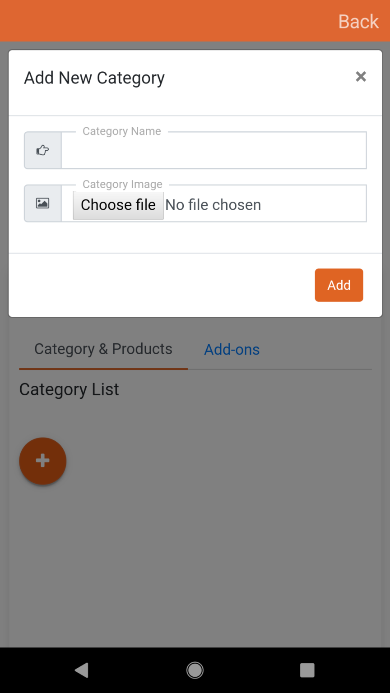Click the pointing hand icon beside Category Name
Viewport: 390px width, 693px height.
click(42, 150)
